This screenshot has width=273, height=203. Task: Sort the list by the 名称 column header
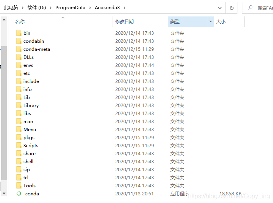(20, 21)
